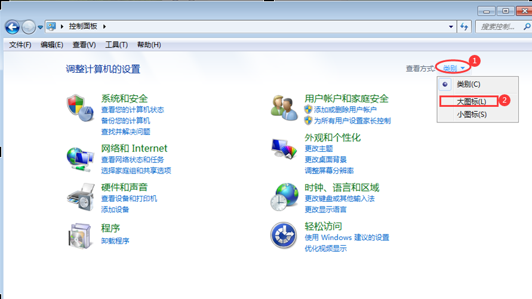
Task: Click 添加设备 link
Action: (115, 209)
